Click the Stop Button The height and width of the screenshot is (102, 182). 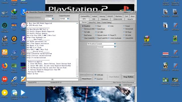click(128, 77)
